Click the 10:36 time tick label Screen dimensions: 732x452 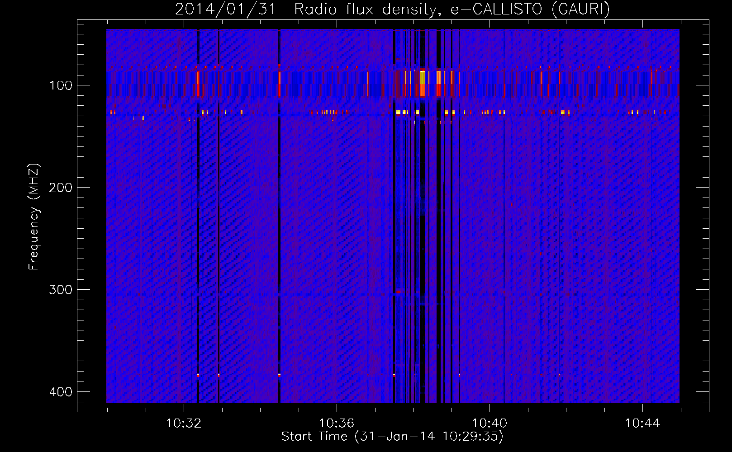click(337, 424)
